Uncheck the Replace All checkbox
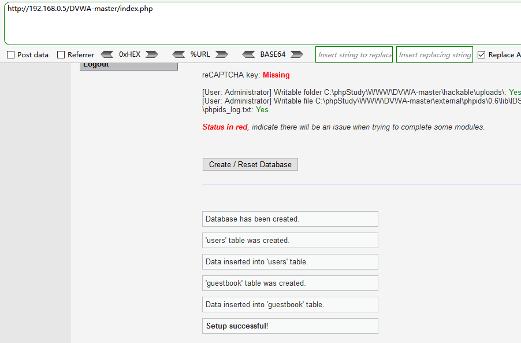The width and height of the screenshot is (521, 343). [x=481, y=54]
